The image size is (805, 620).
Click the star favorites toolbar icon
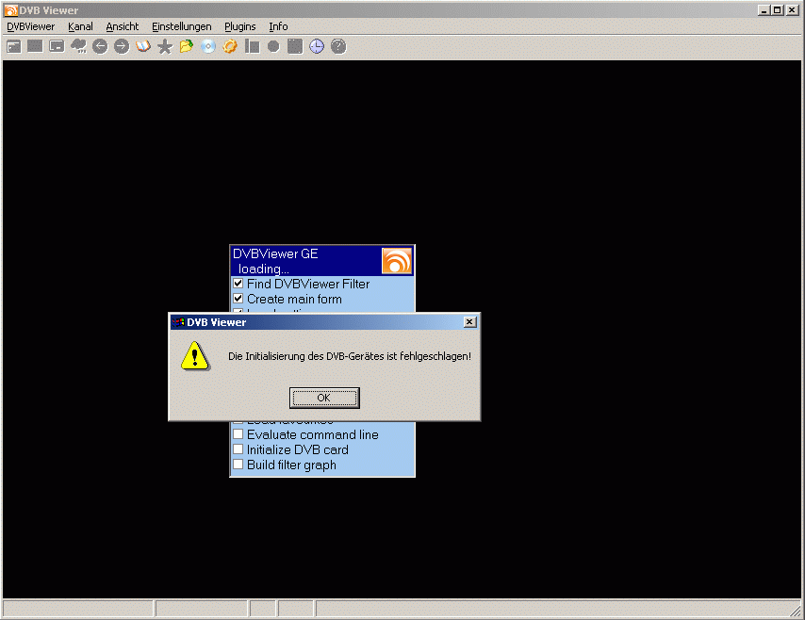(x=165, y=47)
